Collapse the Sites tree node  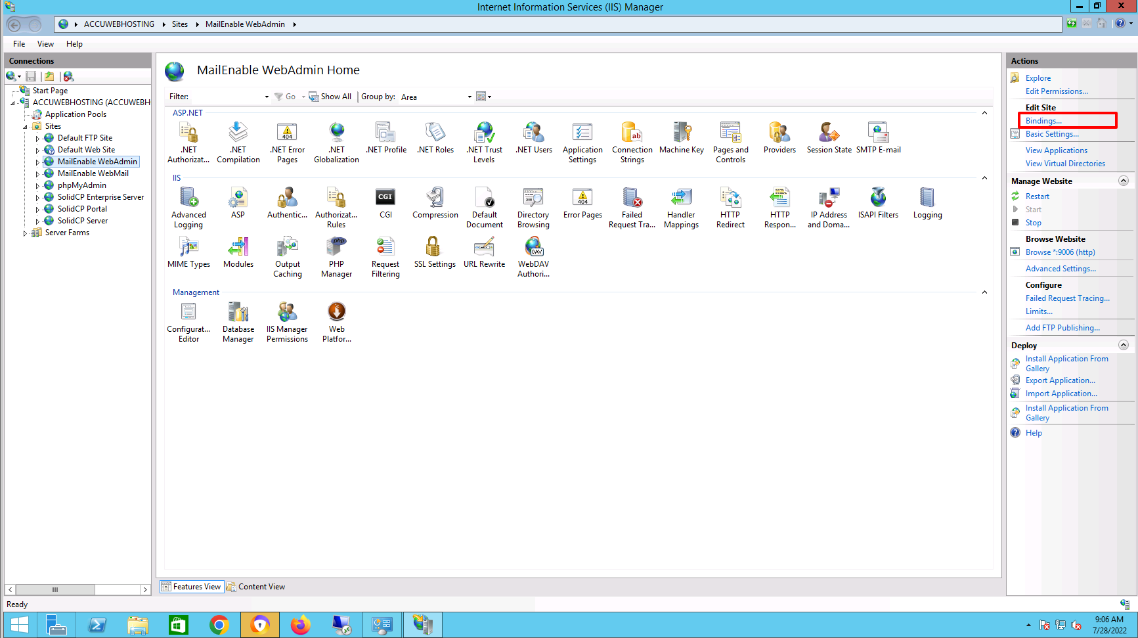coord(25,126)
